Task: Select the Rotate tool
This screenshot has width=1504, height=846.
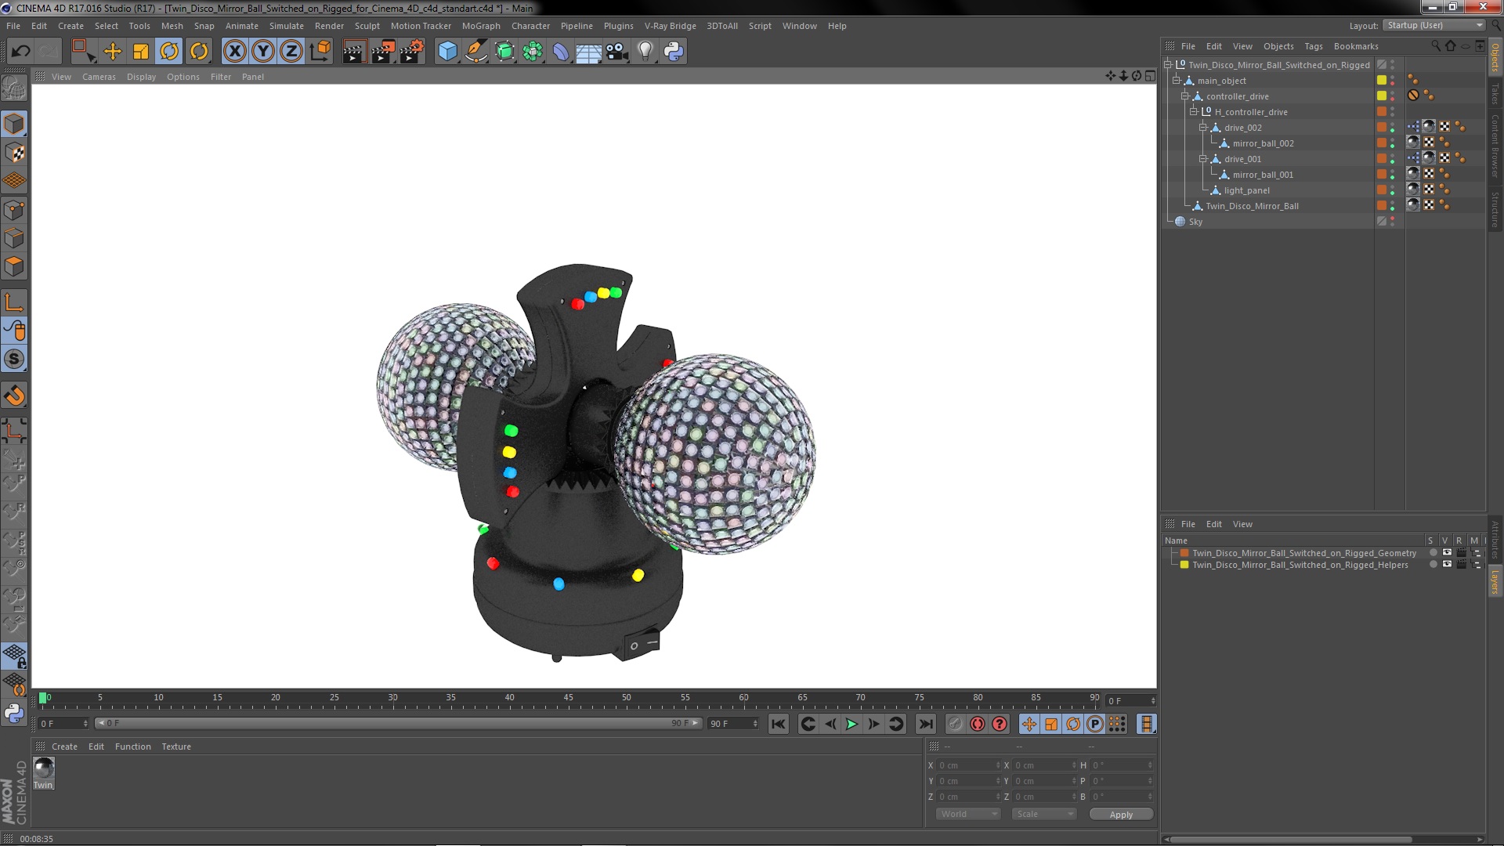Action: tap(169, 52)
